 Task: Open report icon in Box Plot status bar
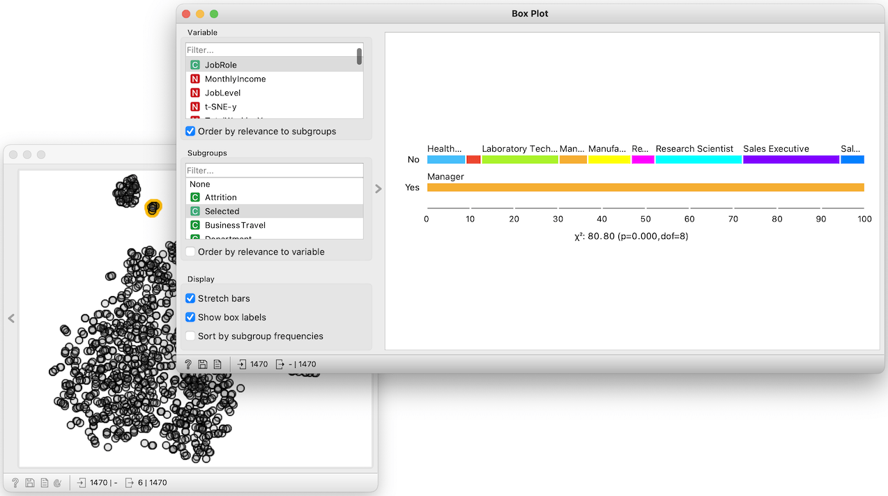(217, 364)
